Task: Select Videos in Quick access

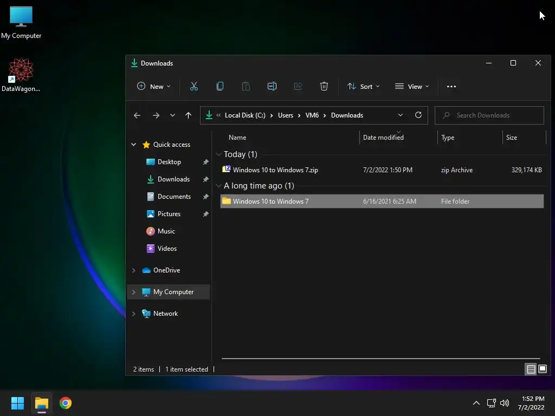Action: (167, 248)
